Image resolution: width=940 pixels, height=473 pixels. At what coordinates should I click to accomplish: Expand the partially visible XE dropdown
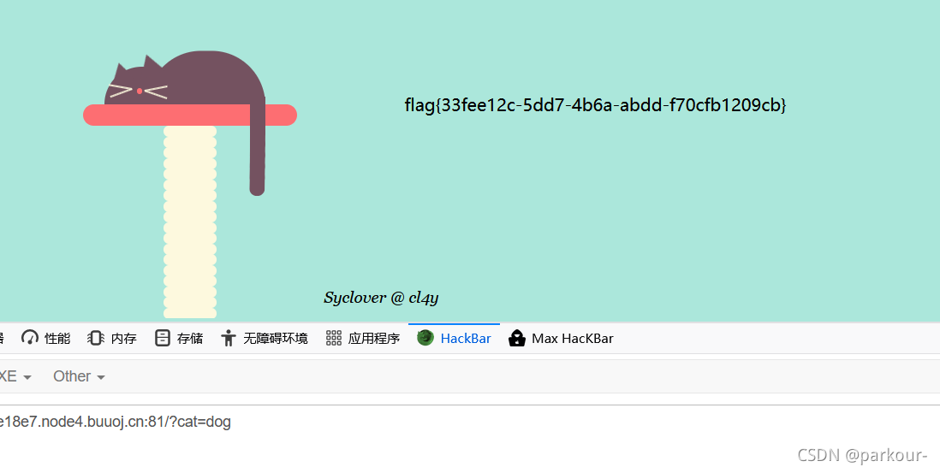[15, 376]
